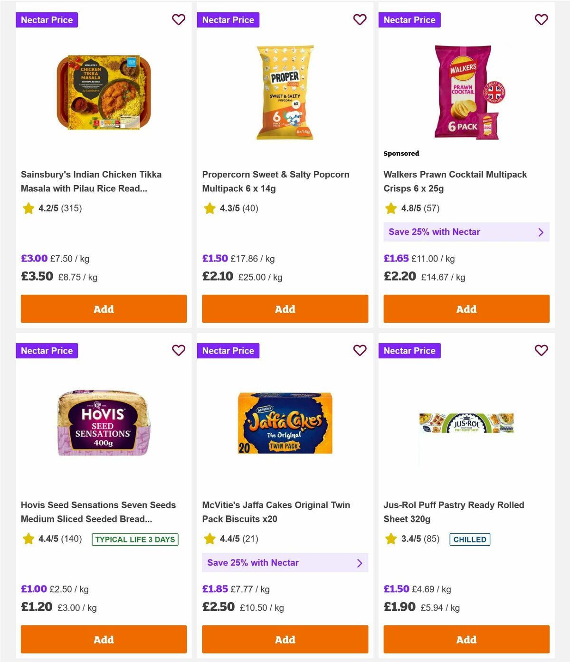Screen dimensions: 570x662
Task: Click the CHILLED badge on Jus-Rol pastry
Action: click(470, 539)
